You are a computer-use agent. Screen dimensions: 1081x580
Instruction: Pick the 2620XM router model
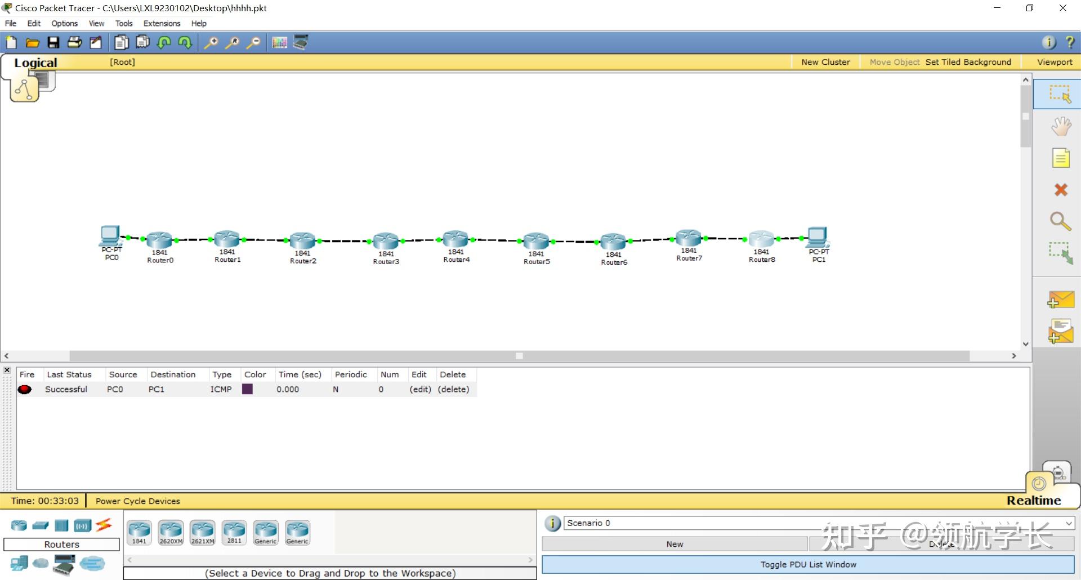click(x=171, y=533)
